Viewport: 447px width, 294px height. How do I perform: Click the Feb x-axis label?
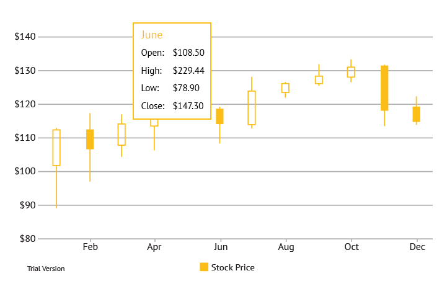91,247
